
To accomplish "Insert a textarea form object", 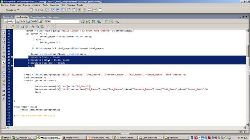I will click(x=47, y=10).
